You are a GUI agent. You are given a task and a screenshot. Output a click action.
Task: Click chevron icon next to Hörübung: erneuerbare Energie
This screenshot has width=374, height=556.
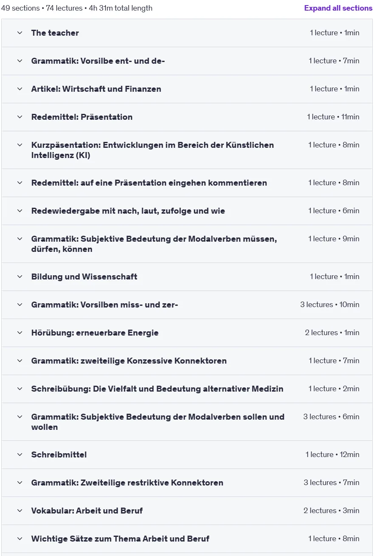(x=20, y=333)
